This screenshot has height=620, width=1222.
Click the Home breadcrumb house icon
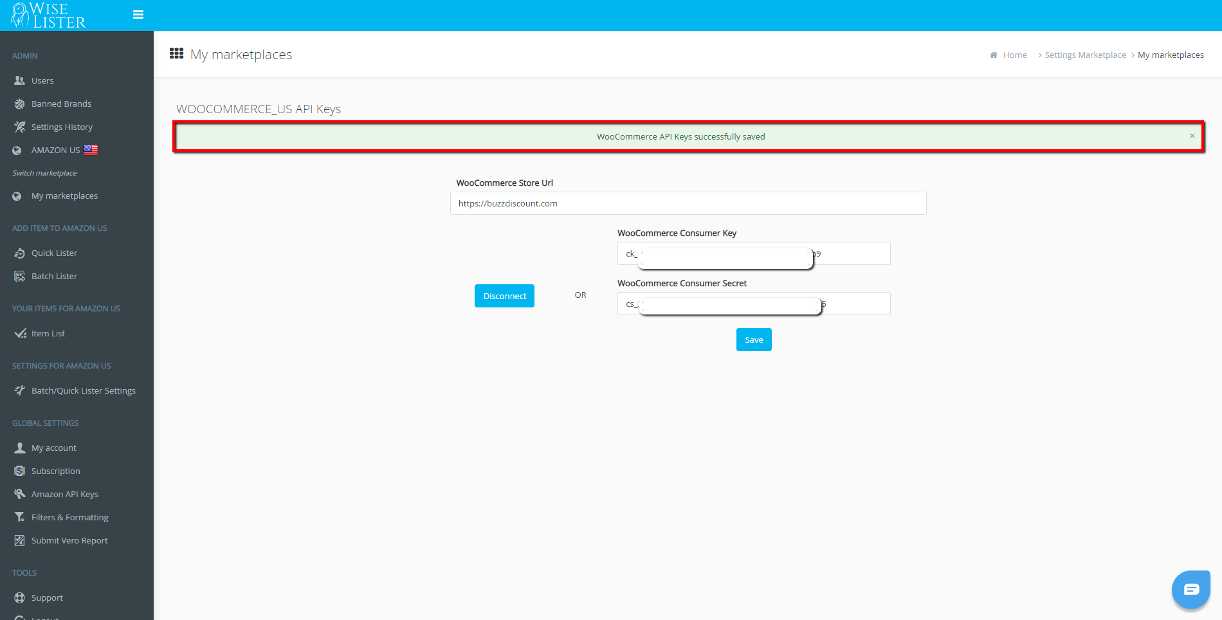(x=994, y=55)
